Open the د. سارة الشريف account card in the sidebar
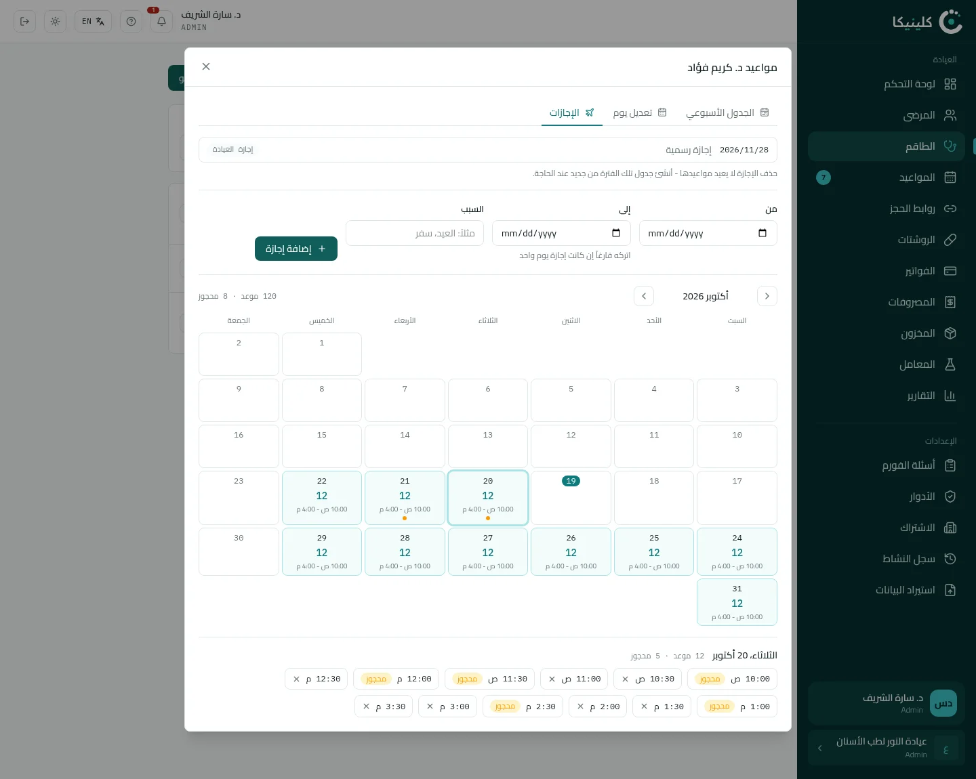 click(x=887, y=703)
